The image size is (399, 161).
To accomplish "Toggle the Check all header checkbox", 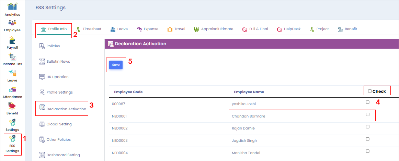I will (370, 91).
